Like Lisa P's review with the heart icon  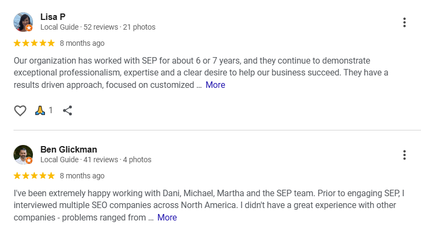20,110
